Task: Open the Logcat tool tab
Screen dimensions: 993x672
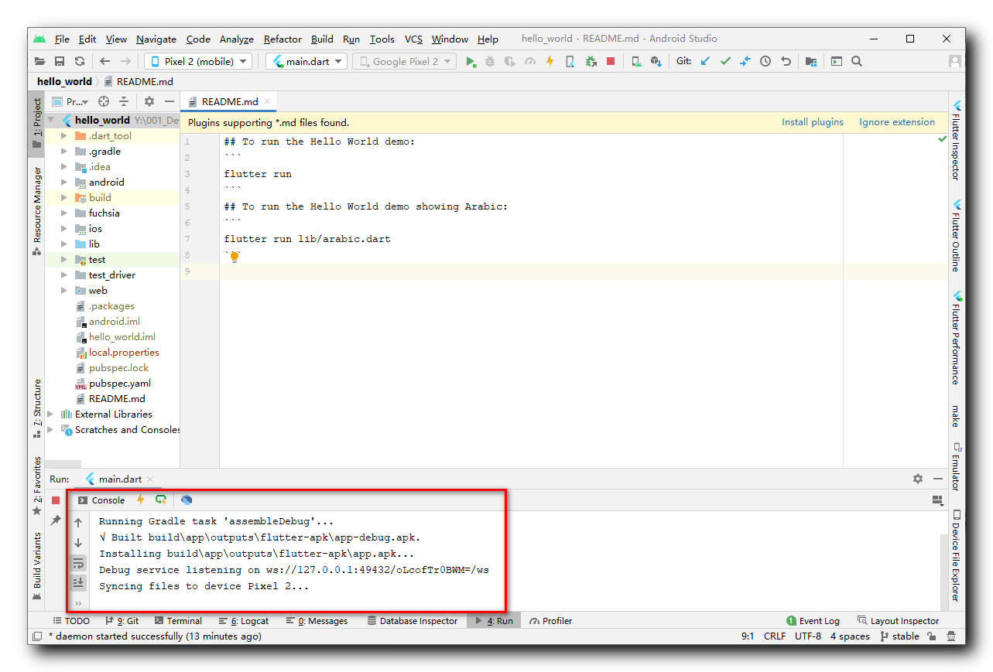Action: pyautogui.click(x=244, y=621)
